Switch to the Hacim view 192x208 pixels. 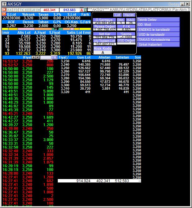coord(129,15)
